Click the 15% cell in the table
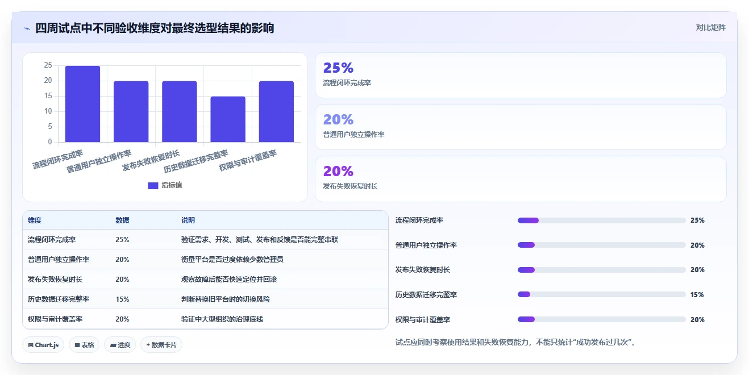 tap(122, 299)
